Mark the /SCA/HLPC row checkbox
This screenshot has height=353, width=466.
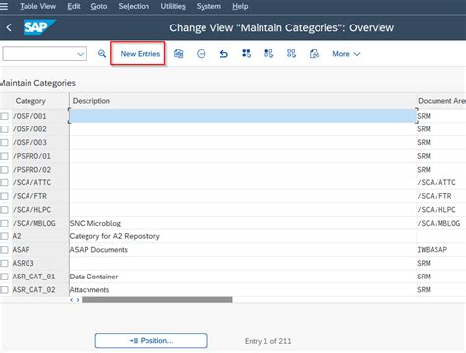[x=4, y=210]
